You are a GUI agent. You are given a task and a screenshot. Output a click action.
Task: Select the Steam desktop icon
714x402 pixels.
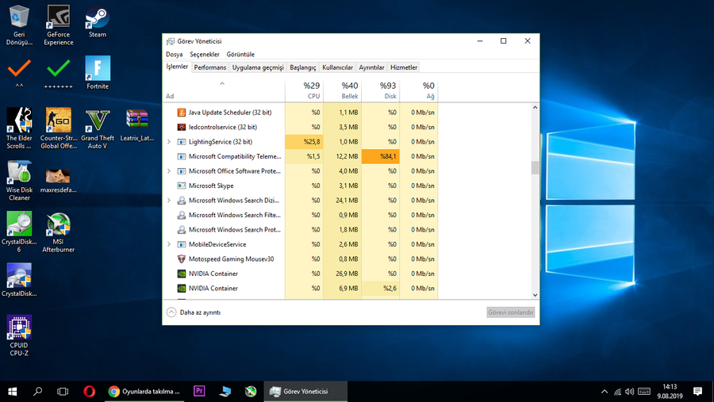pos(98,21)
